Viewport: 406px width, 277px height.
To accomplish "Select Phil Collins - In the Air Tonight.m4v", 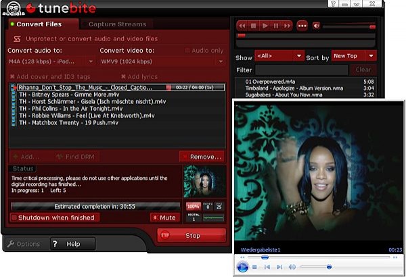I will pyautogui.click(x=70, y=109).
